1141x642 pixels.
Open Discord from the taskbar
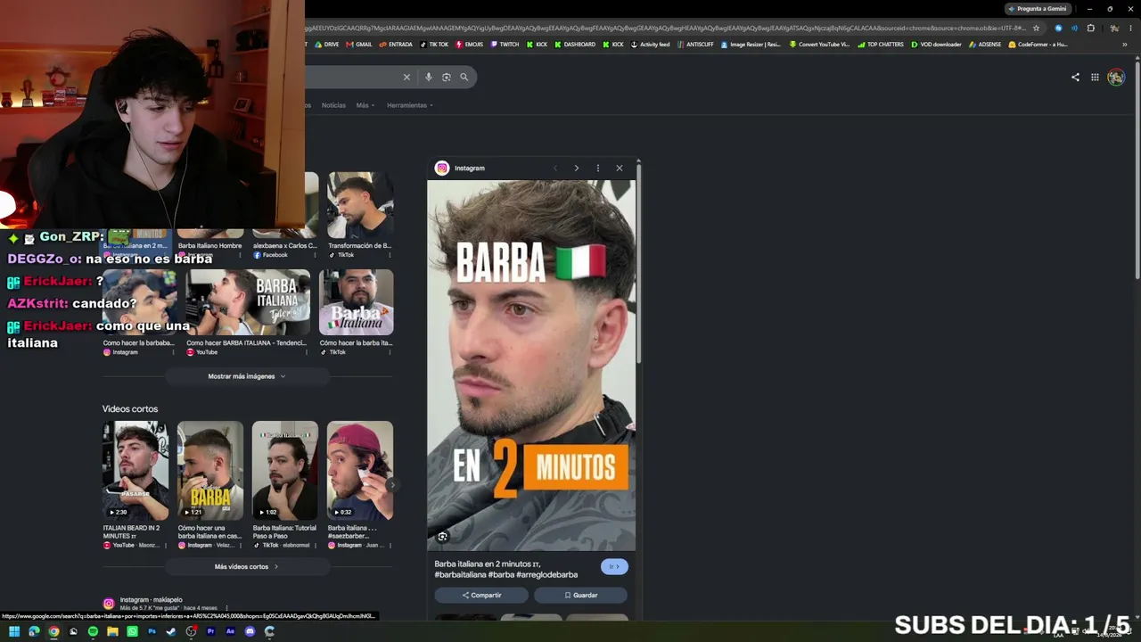pyautogui.click(x=250, y=631)
